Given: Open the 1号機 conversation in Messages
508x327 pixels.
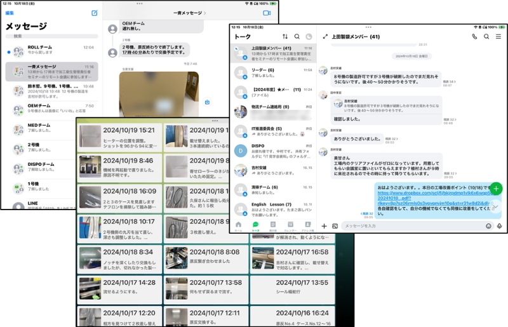Looking at the screenshot, I should click(x=41, y=188).
